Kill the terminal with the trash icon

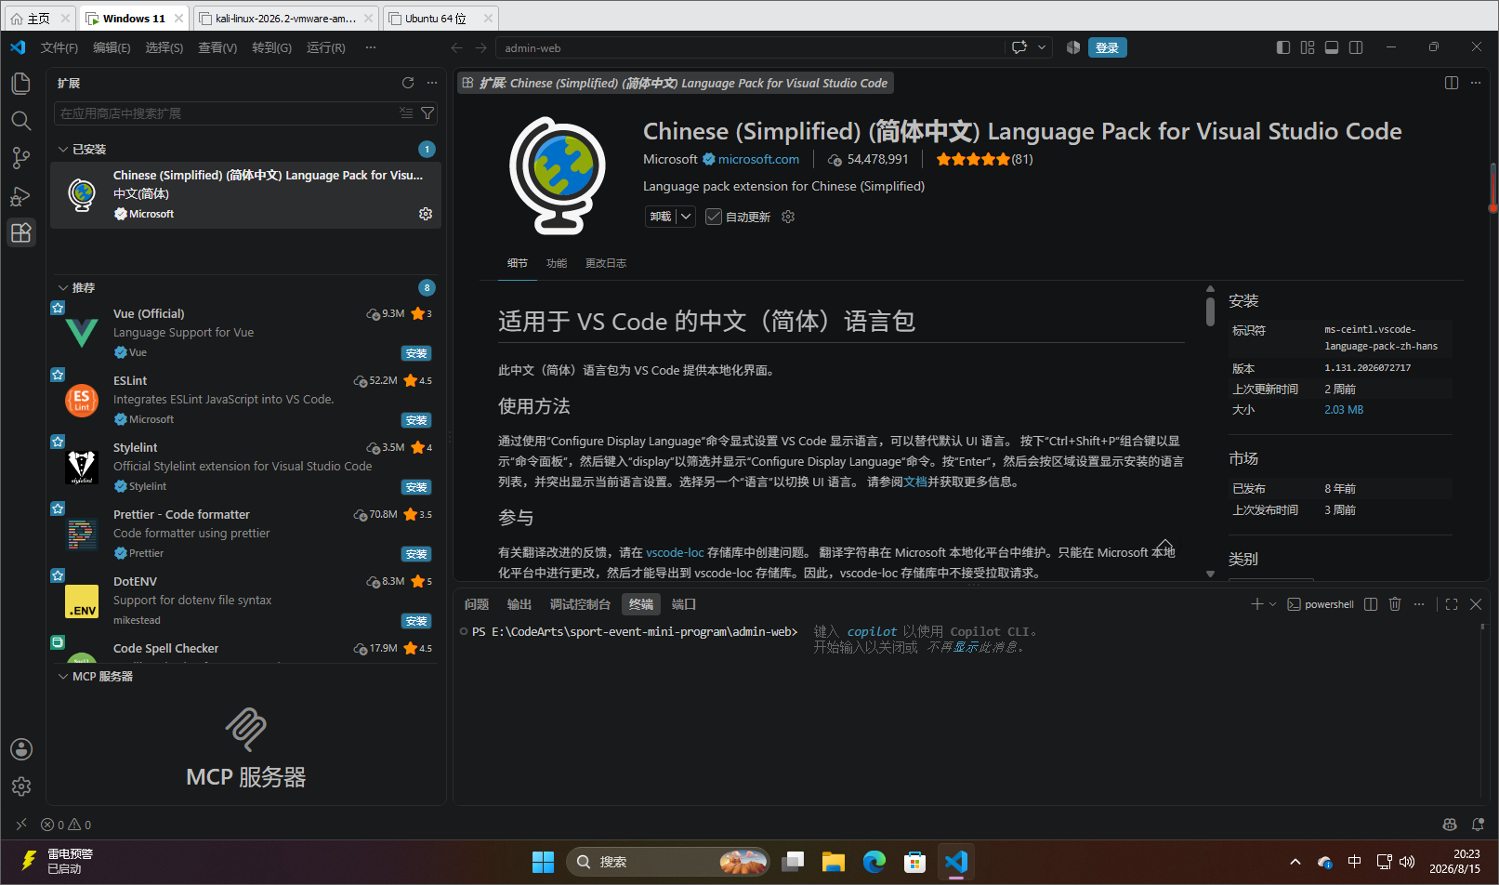(x=1395, y=604)
